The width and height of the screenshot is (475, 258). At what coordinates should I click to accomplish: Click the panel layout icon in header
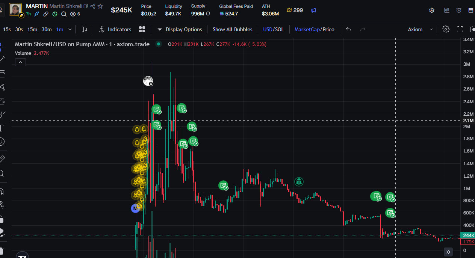pyautogui.click(x=471, y=10)
